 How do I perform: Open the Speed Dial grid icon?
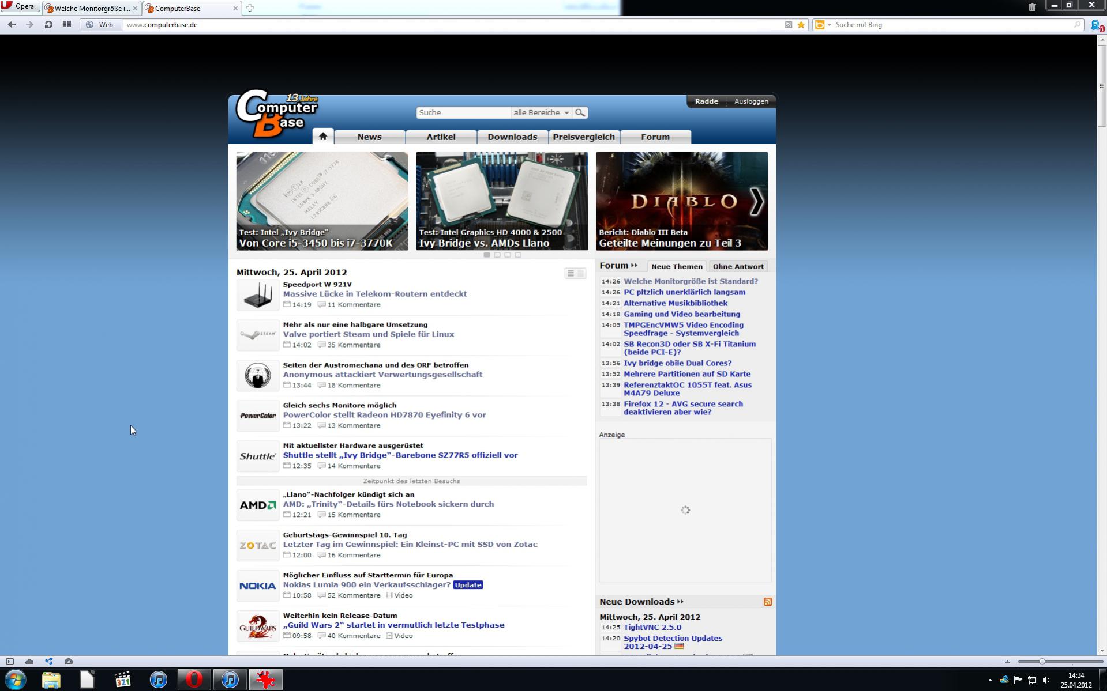click(67, 25)
